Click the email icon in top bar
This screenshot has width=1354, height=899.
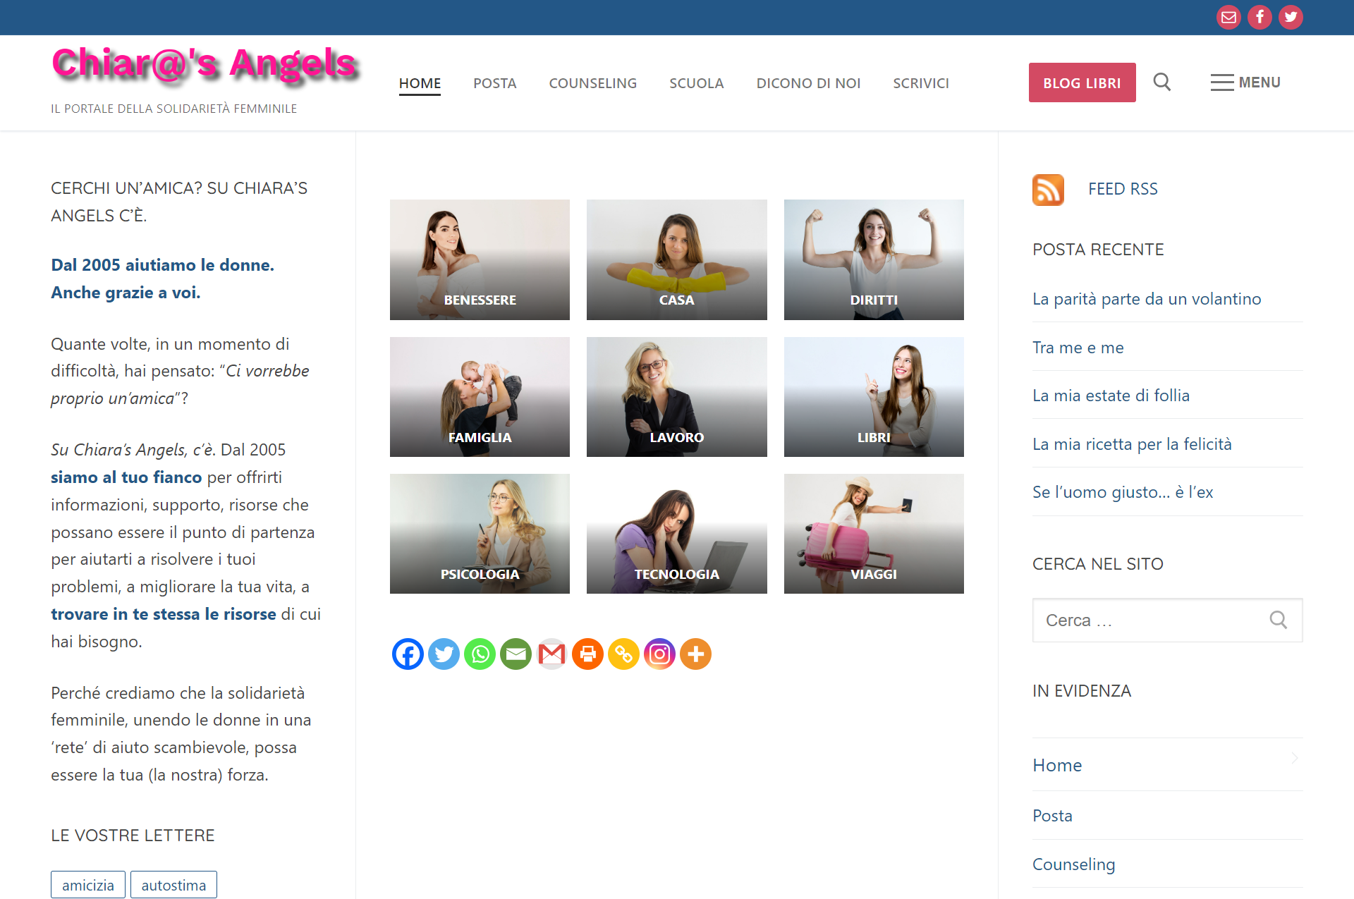pos(1228,17)
